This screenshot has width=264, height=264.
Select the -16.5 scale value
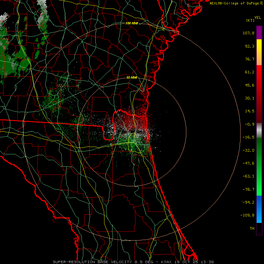click(x=248, y=137)
